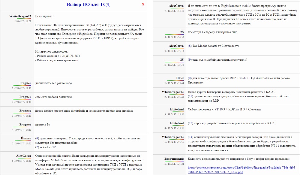Open AlexGaren's profile on post 7
Screen dimensions: 300x175
coord(176,6)
